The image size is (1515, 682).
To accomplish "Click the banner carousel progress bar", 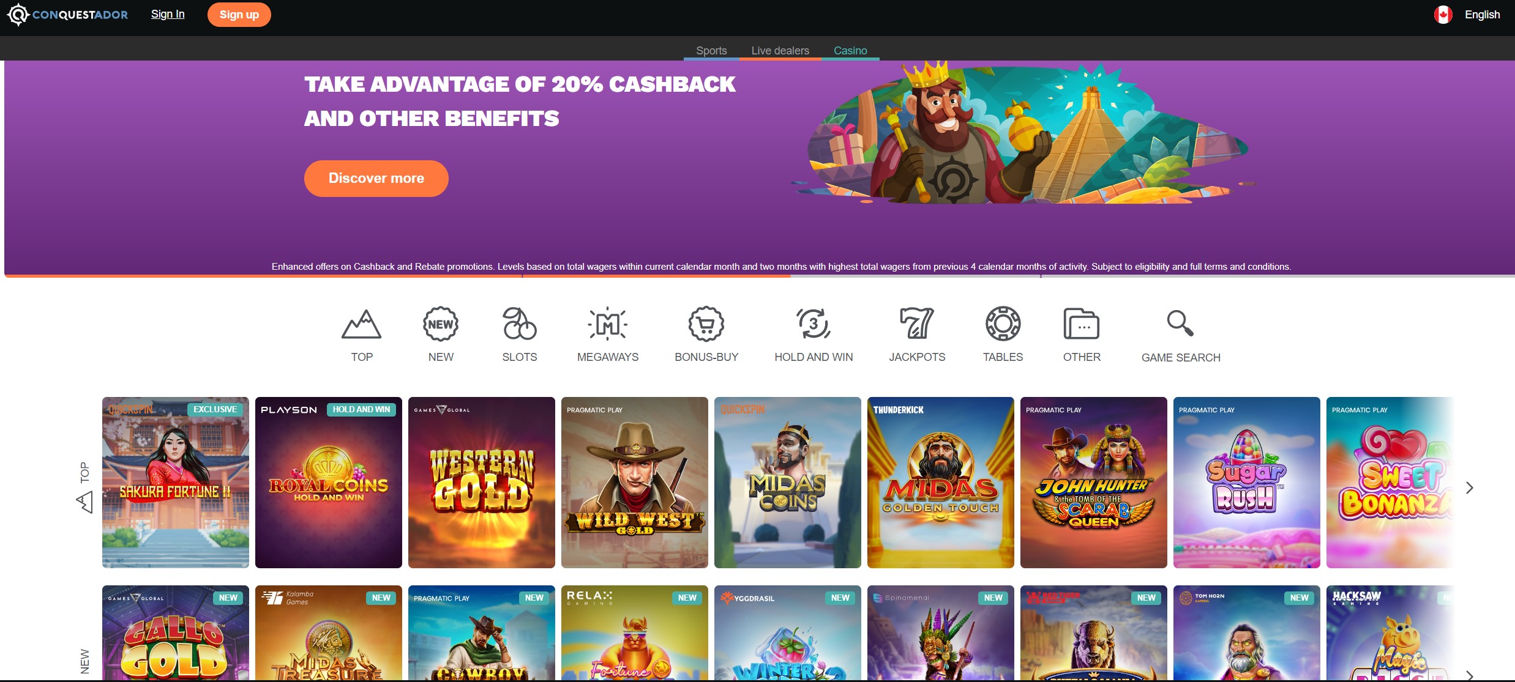I will (760, 276).
